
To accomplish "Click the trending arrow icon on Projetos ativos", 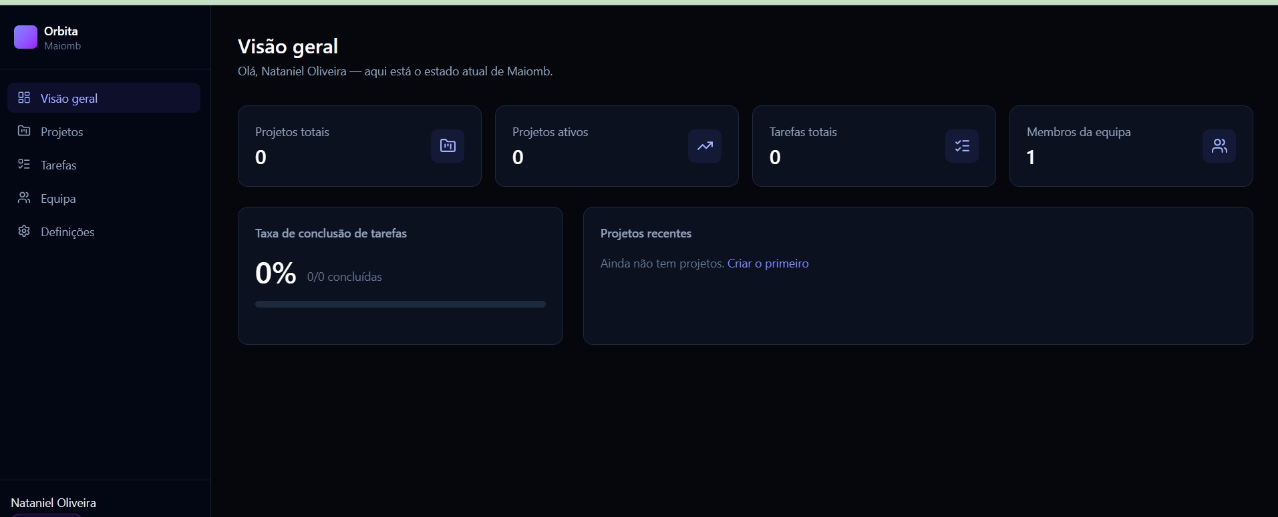I will click(705, 145).
